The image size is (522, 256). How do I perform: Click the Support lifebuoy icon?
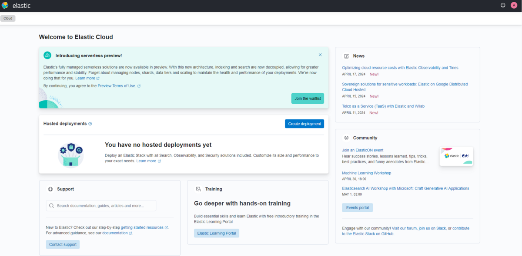tap(50, 189)
